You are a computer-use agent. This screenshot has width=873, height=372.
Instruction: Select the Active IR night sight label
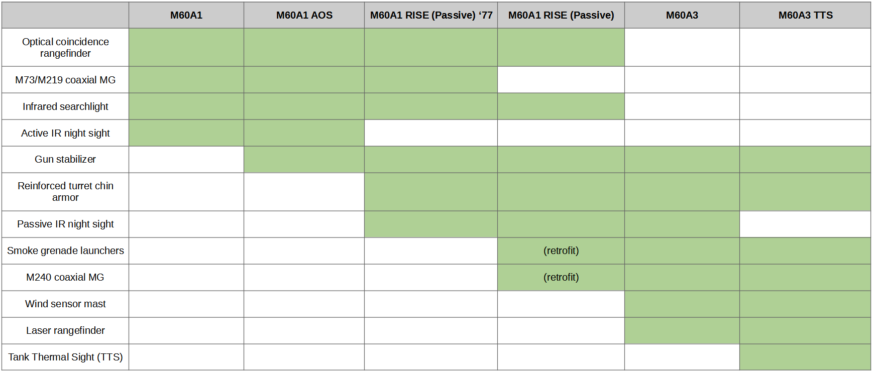click(x=65, y=133)
